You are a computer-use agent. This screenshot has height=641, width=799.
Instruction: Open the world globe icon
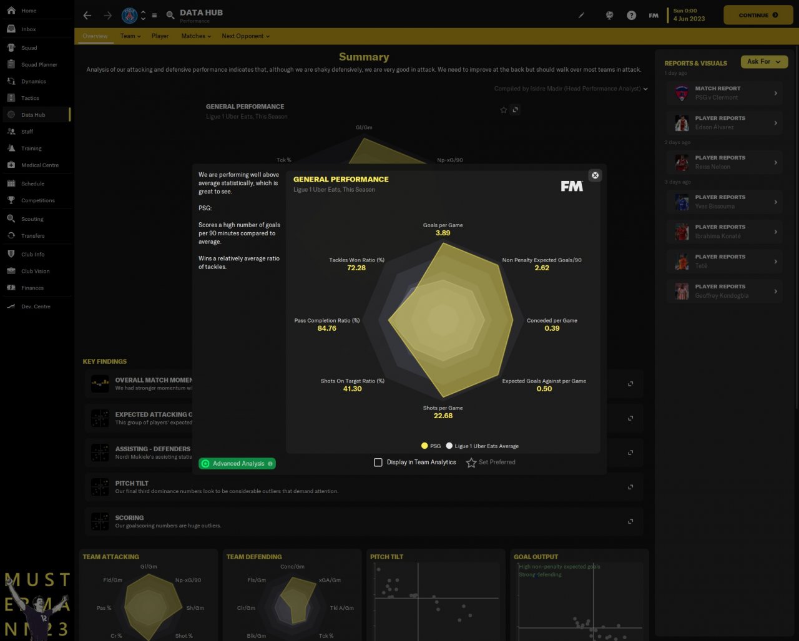609,16
